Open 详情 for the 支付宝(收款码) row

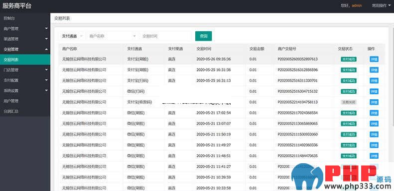coord(374,102)
